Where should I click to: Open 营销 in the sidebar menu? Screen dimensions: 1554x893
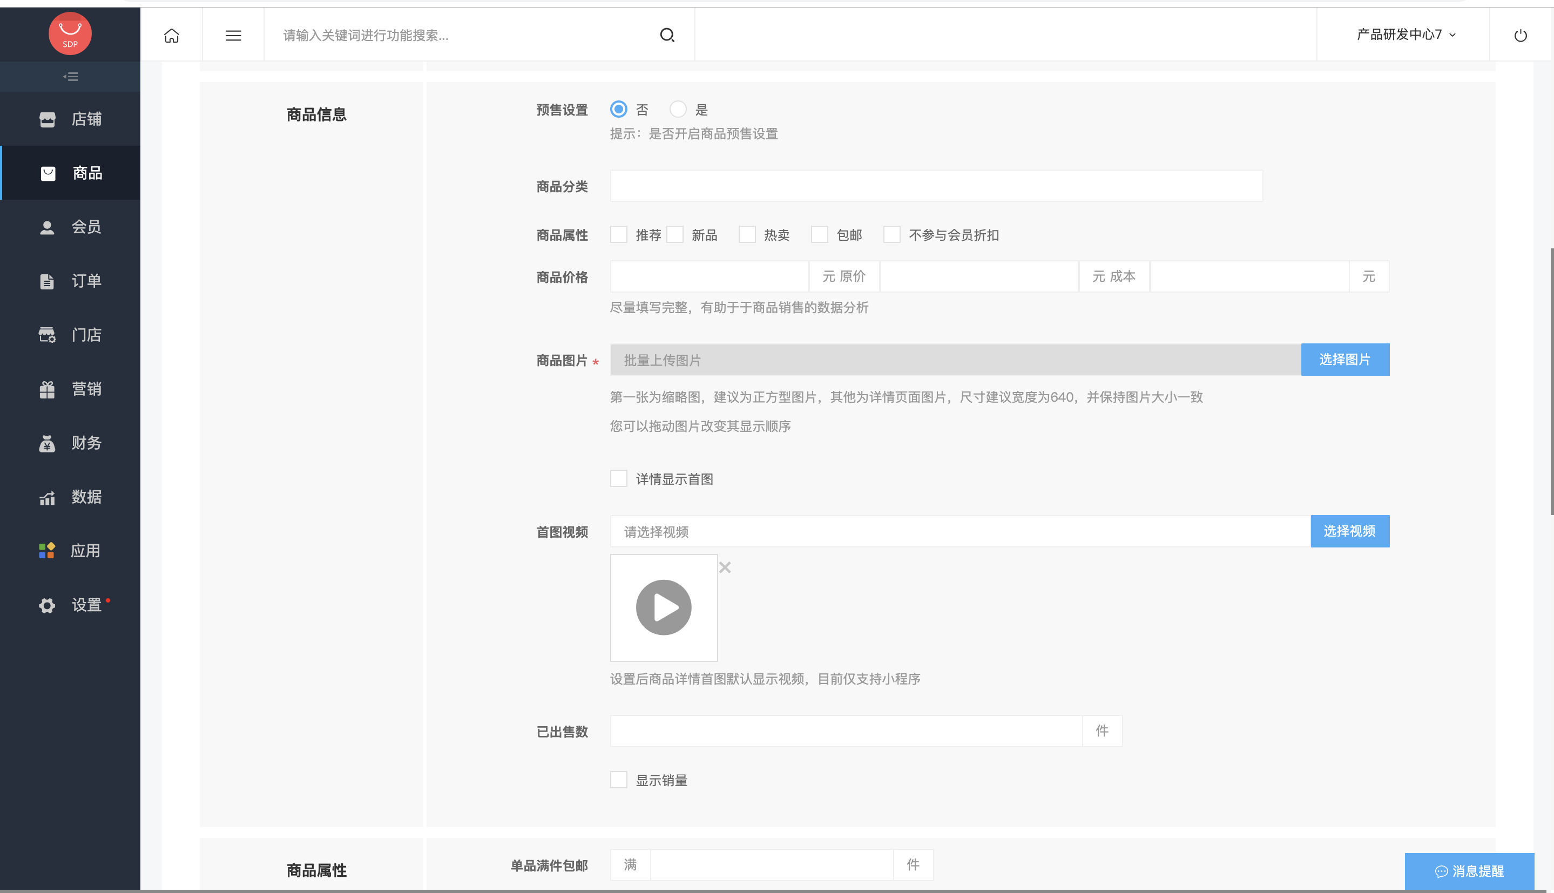click(x=70, y=389)
